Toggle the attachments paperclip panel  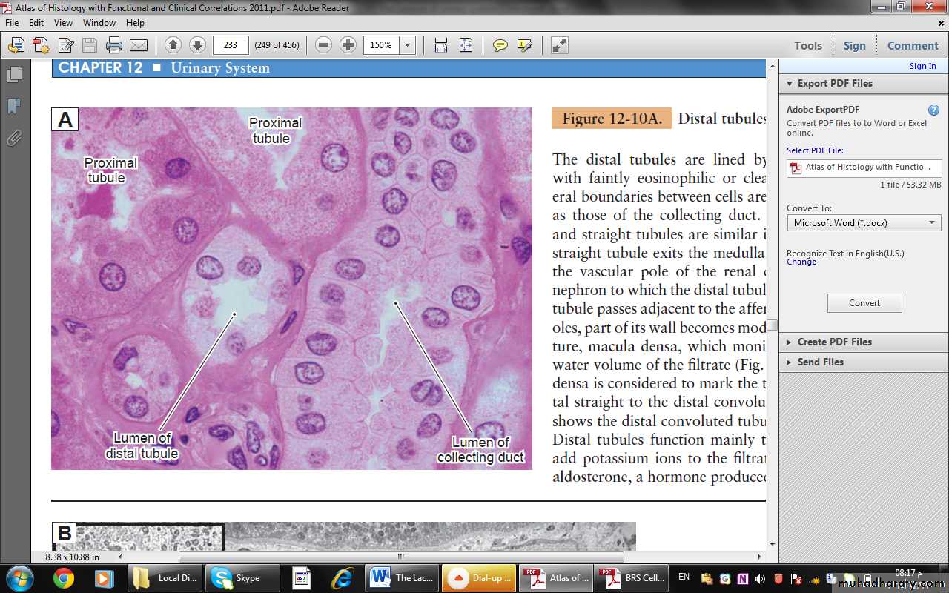[13, 139]
